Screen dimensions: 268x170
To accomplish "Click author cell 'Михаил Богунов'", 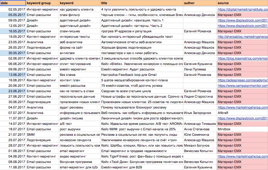I will [x=200, y=145].
